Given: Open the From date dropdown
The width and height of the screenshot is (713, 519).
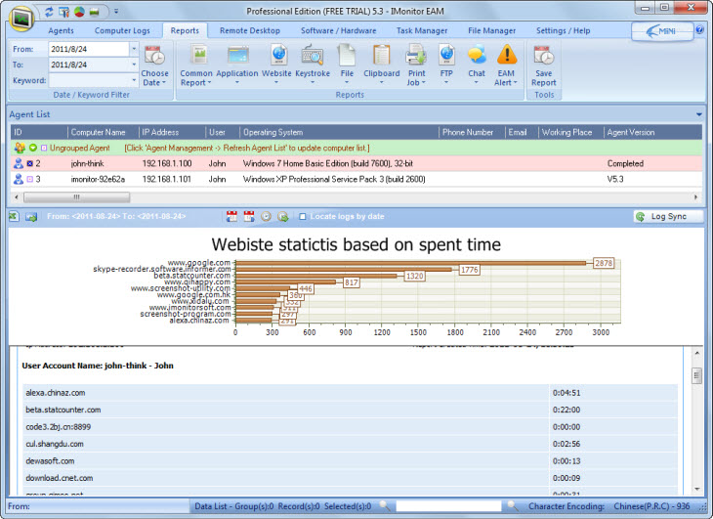Looking at the screenshot, I should (x=133, y=48).
